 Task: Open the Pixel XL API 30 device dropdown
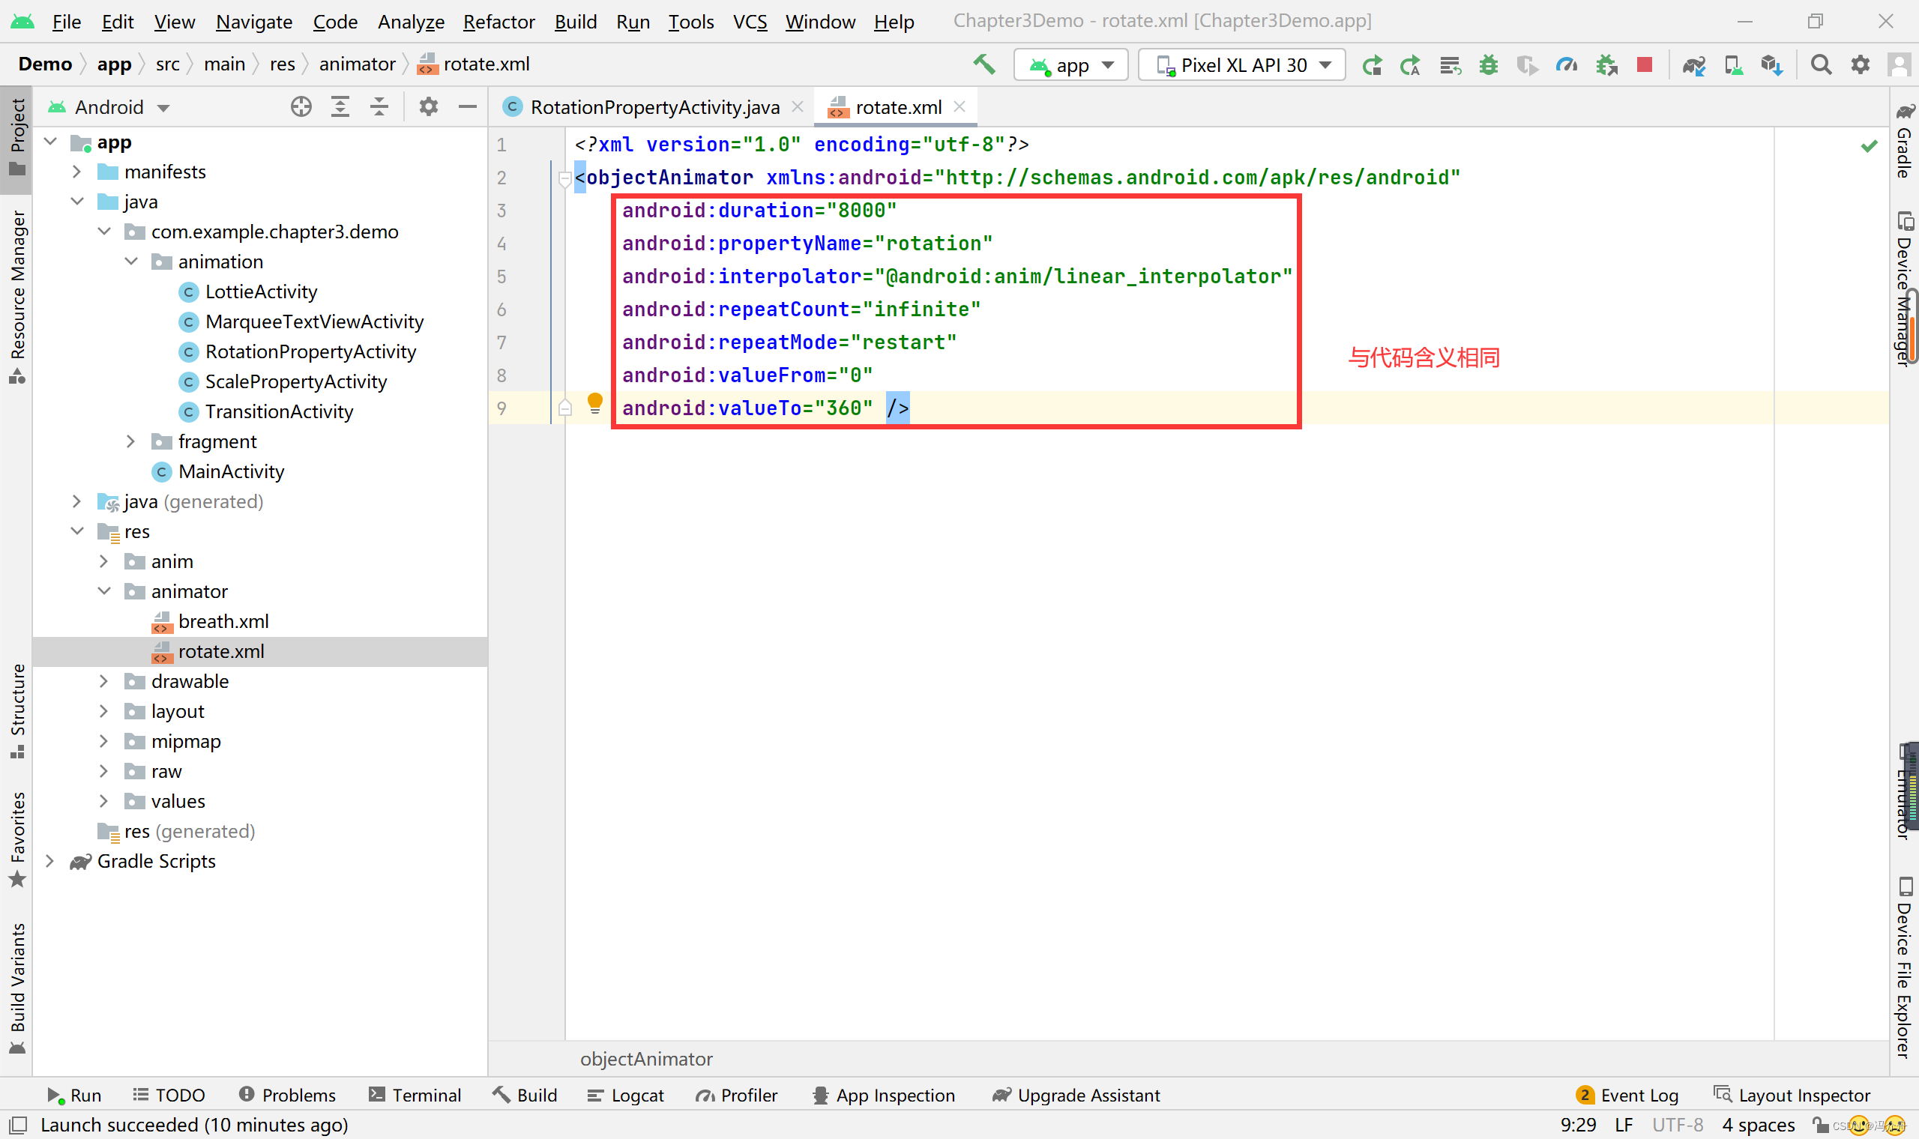point(1241,64)
